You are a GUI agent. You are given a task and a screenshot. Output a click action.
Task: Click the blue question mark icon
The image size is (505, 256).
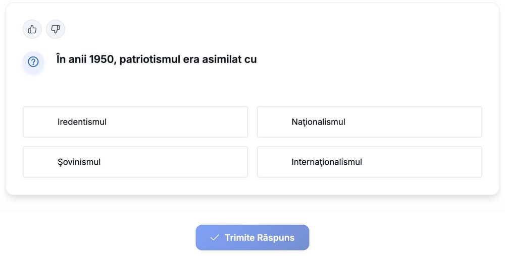33,62
